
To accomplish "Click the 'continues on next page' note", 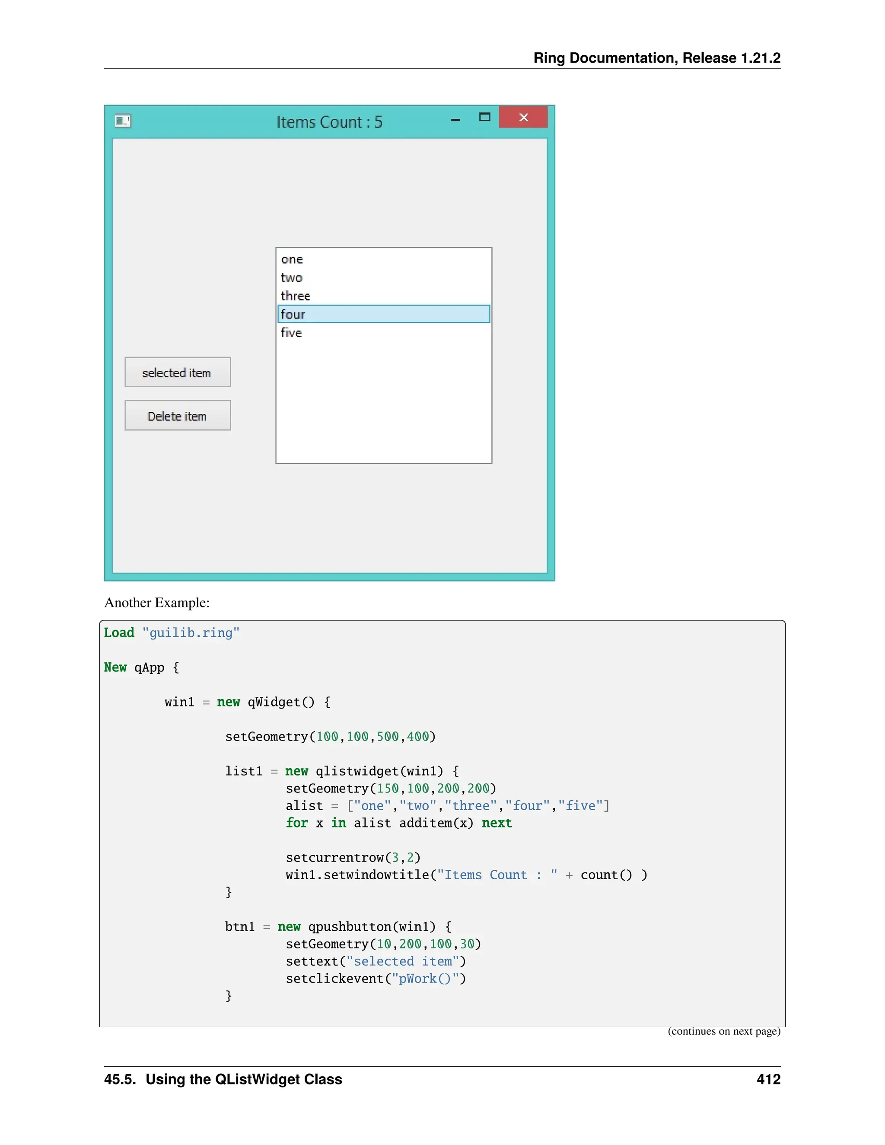I will click(x=723, y=1031).
